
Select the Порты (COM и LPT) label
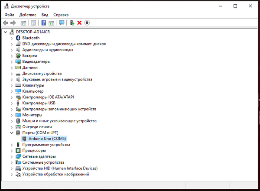pyautogui.click(x=40, y=133)
